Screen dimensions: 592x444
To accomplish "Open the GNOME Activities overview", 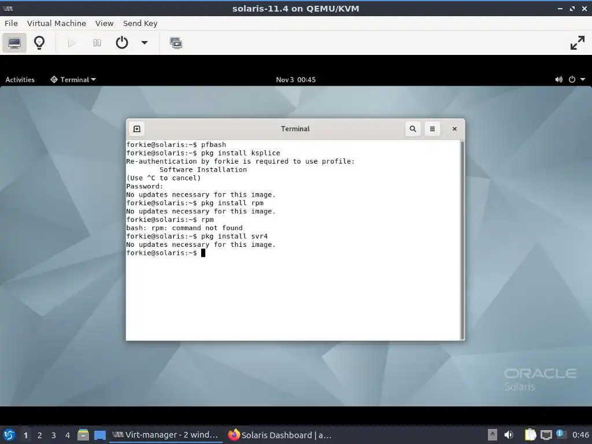I will (x=20, y=80).
